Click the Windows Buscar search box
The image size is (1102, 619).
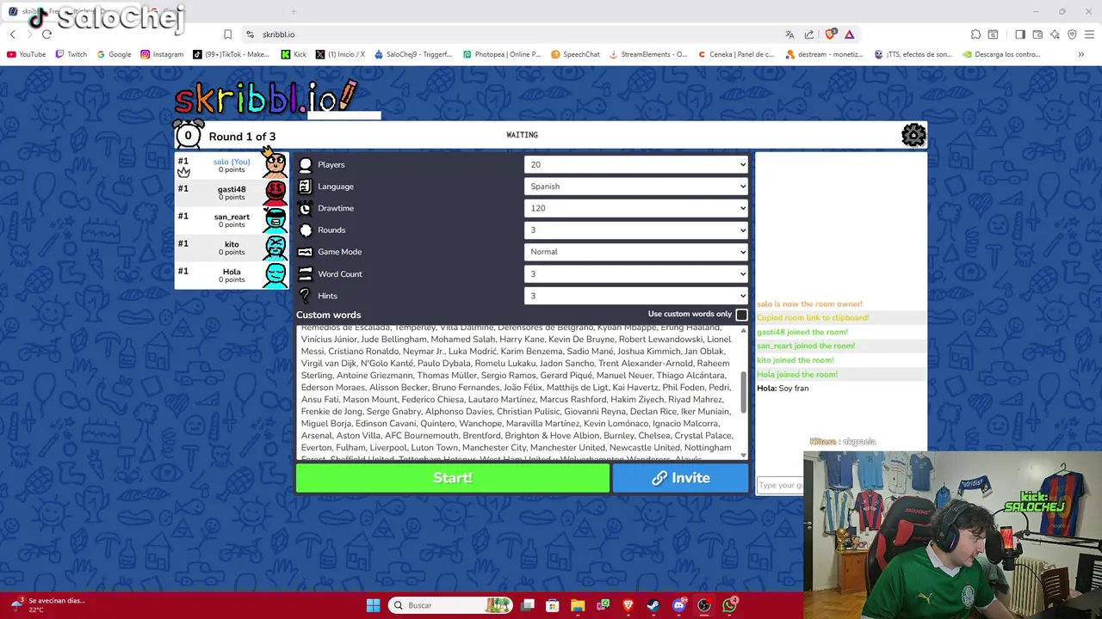449,605
